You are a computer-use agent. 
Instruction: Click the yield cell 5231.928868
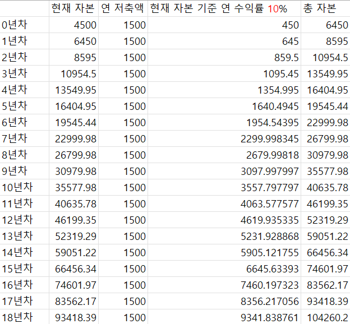coord(224,237)
